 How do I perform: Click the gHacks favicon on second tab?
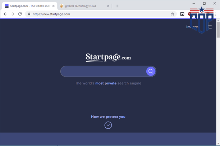(61, 6)
